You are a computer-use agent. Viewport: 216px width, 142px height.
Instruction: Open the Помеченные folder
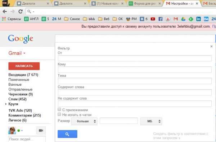click(x=19, y=80)
